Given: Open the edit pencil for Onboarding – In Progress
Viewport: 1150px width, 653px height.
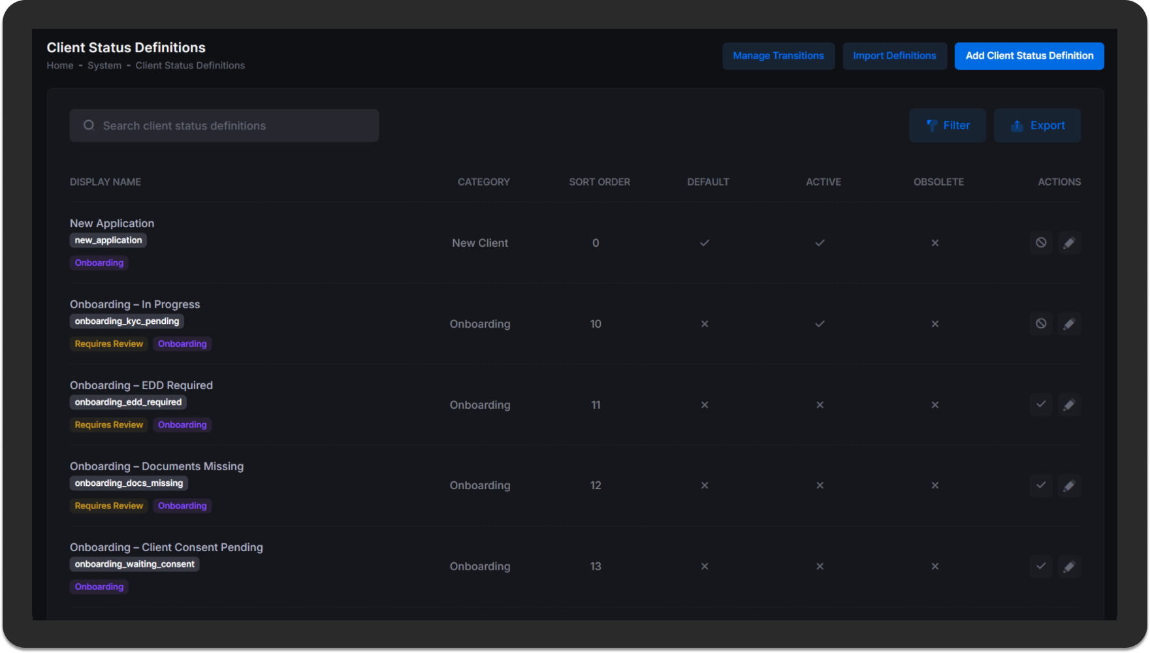Looking at the screenshot, I should (x=1069, y=323).
